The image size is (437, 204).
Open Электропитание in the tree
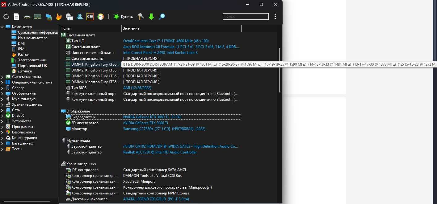pos(32,60)
